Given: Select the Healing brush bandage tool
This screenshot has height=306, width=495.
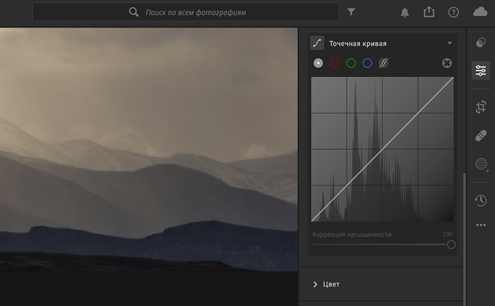Looking at the screenshot, I should (481, 135).
